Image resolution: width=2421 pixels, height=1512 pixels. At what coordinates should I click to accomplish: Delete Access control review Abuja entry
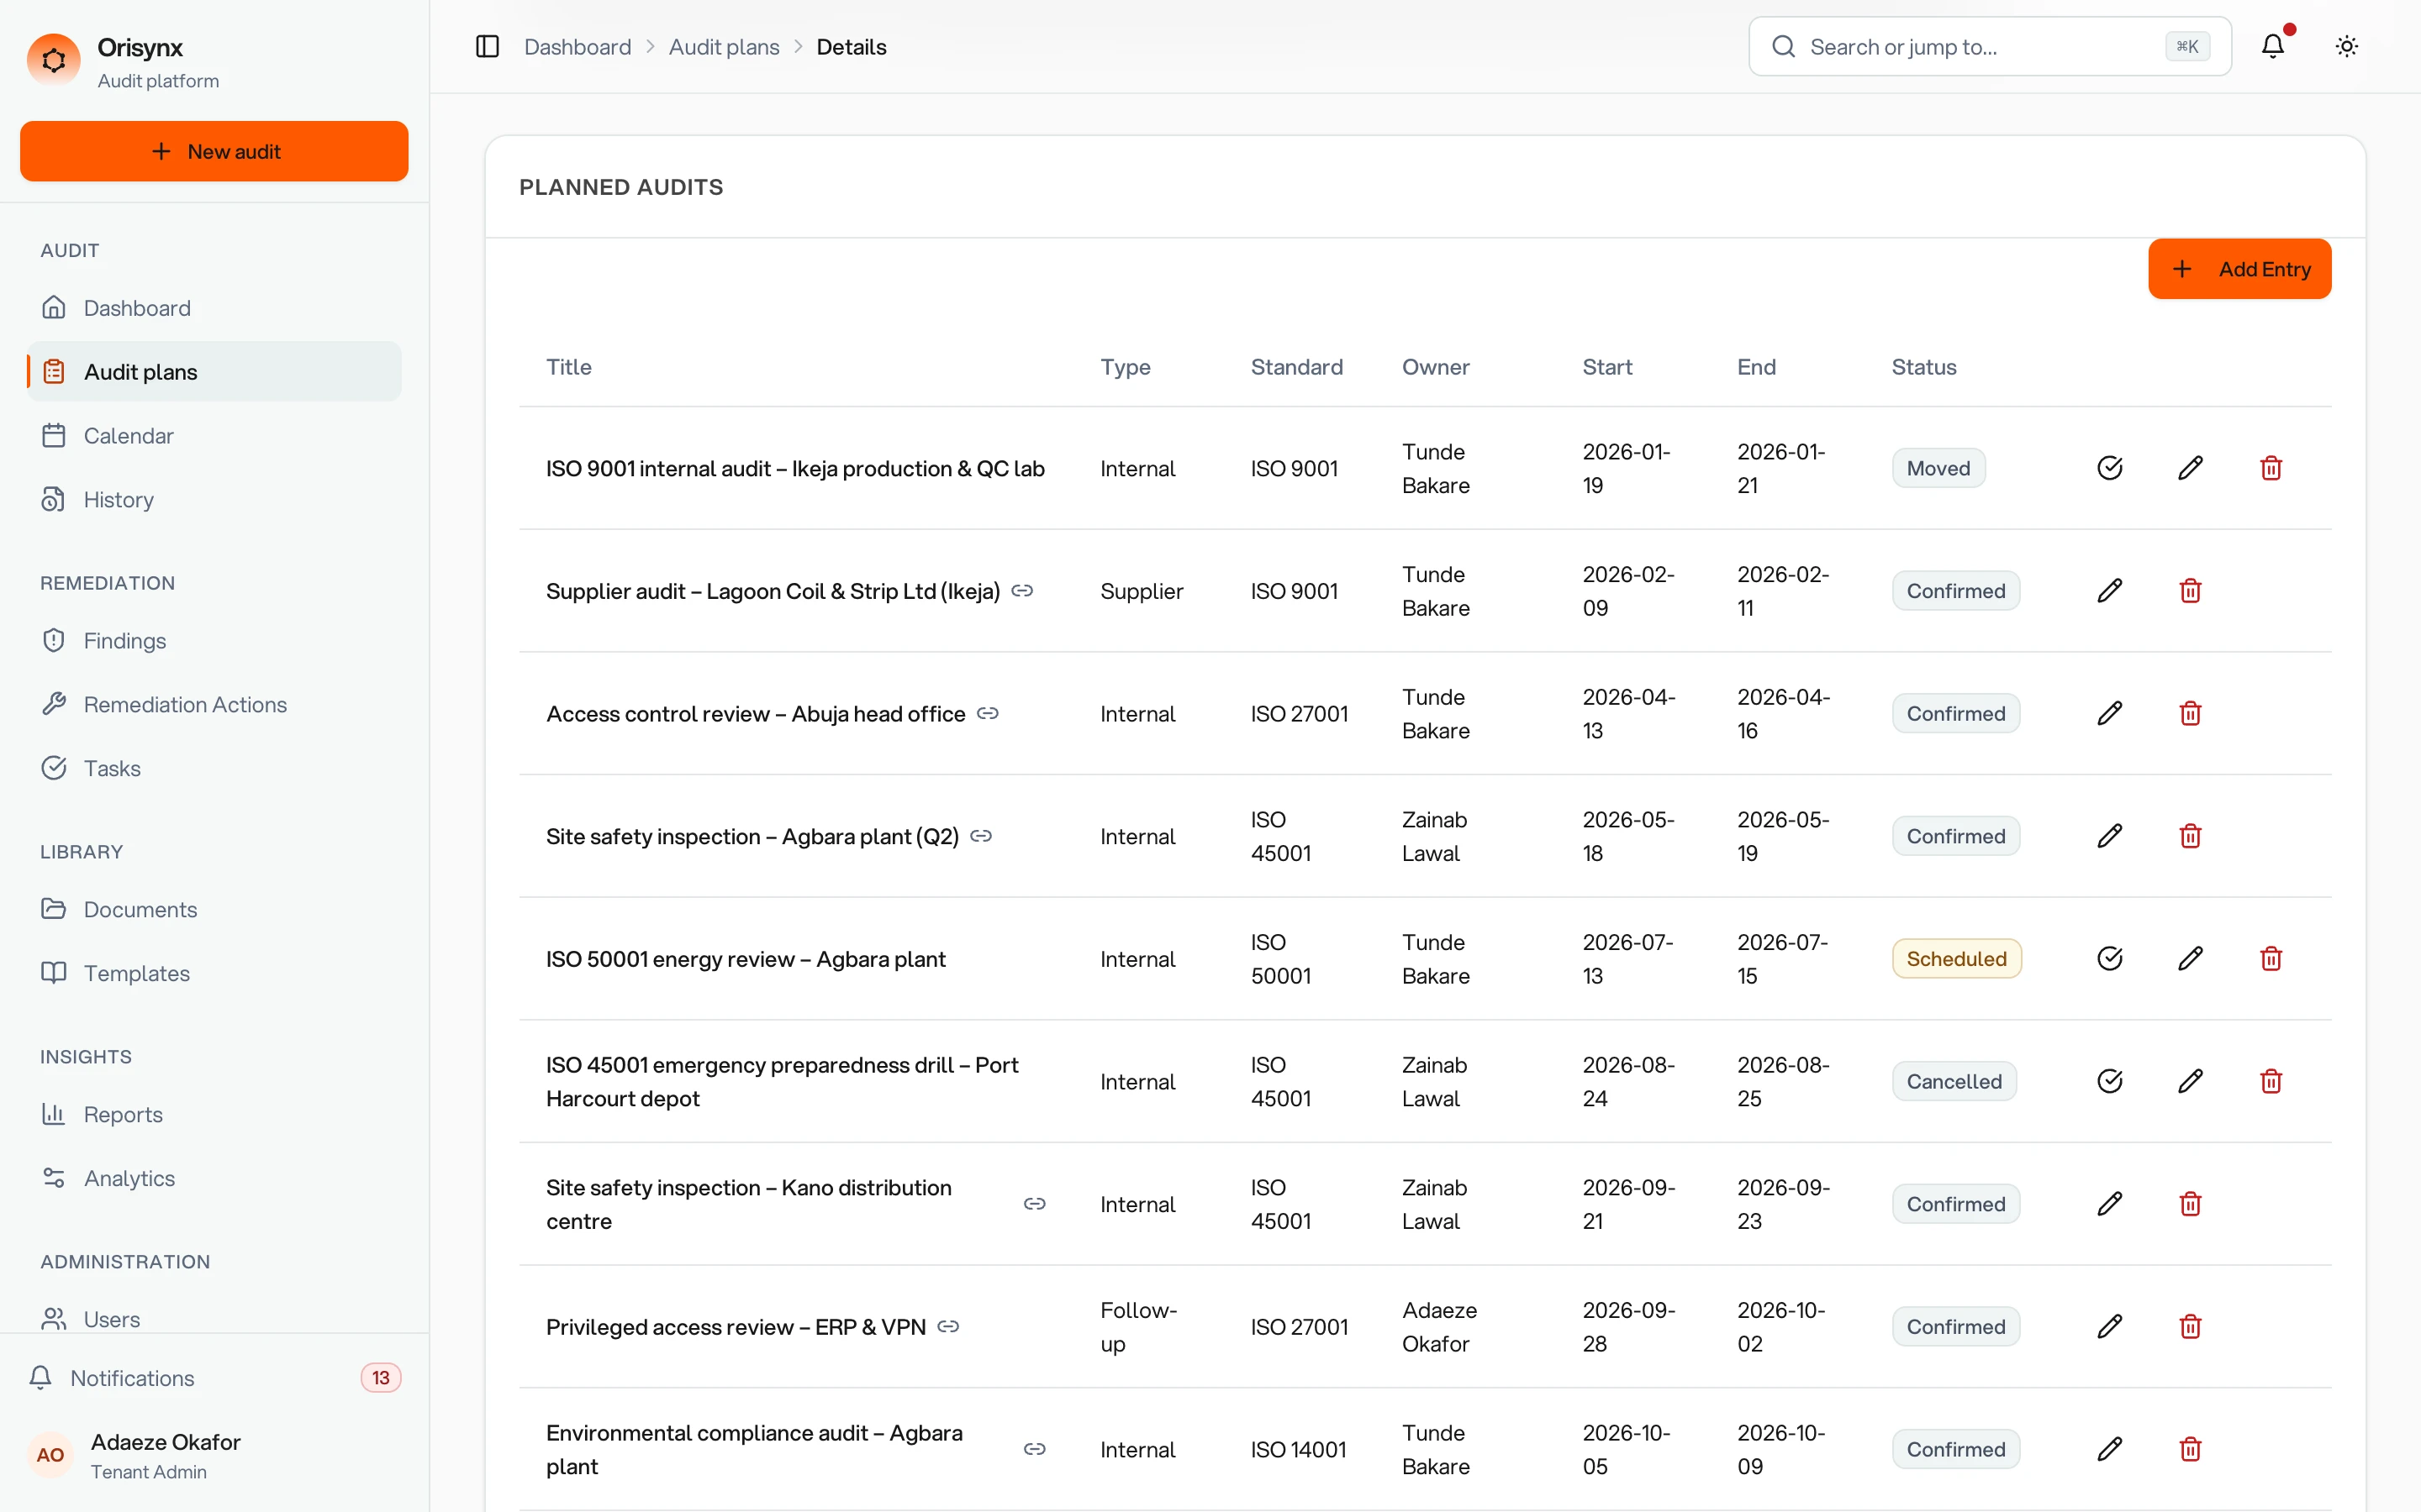pyautogui.click(x=2191, y=714)
